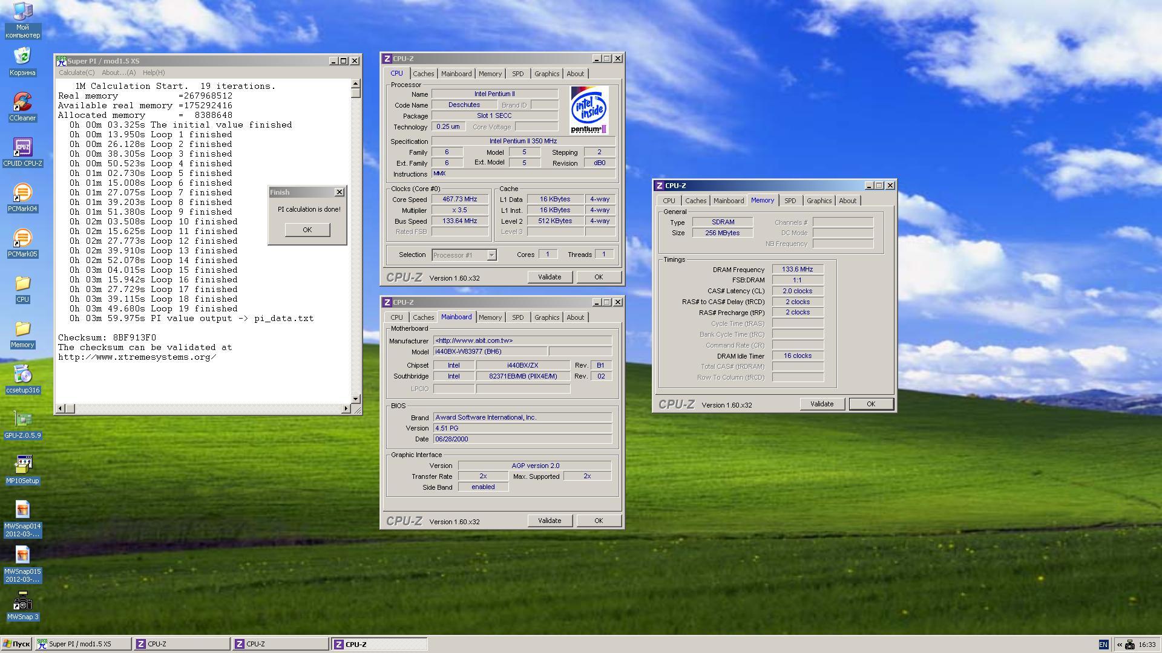
Task: Click the Specification Intel Pentium II 350 MHz field
Action: pos(524,141)
